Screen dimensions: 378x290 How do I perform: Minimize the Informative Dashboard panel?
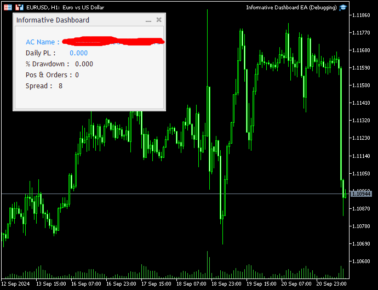pos(148,20)
